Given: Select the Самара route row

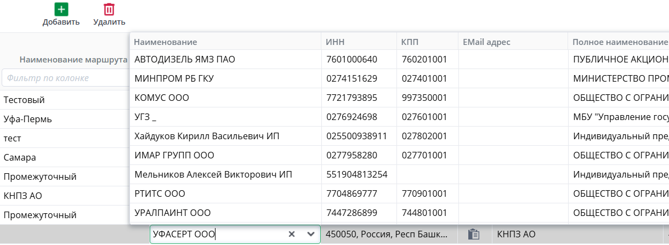Looking at the screenshot, I should [65, 157].
